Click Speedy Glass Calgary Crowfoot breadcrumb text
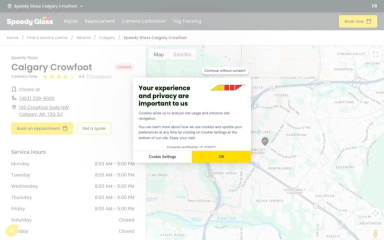 tap(155, 37)
